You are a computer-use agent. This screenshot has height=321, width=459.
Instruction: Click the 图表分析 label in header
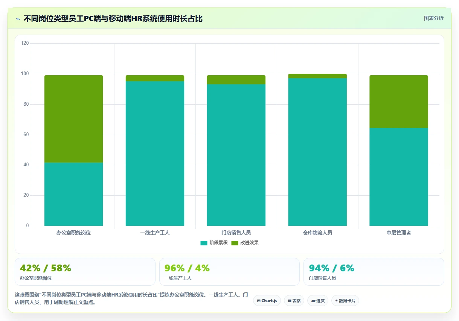coord(433,18)
